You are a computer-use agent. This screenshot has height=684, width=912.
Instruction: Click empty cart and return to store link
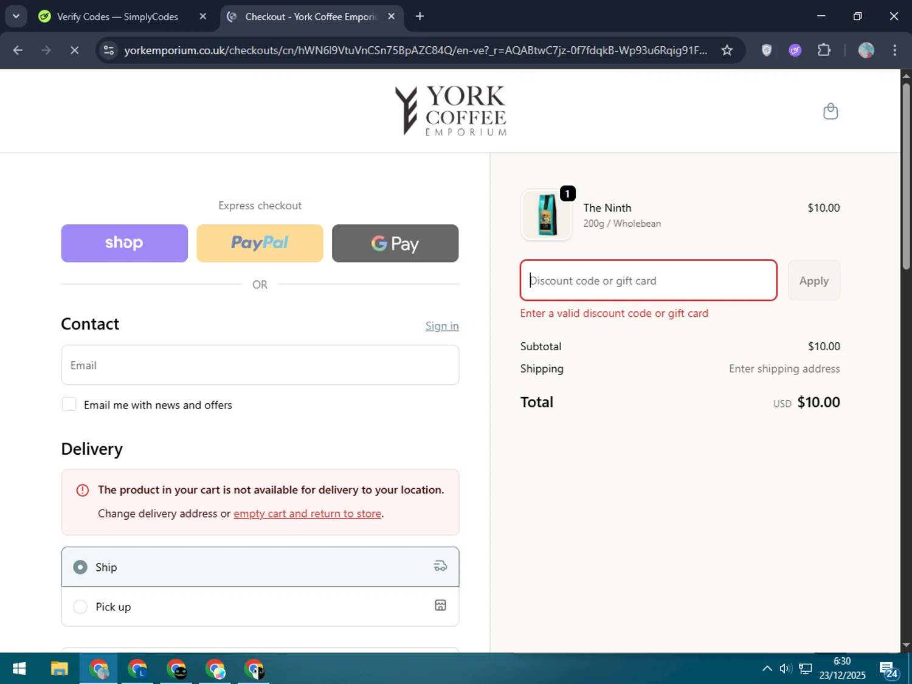coord(308,514)
